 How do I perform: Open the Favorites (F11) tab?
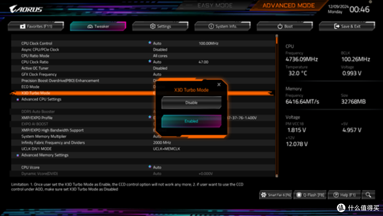coord(36,26)
